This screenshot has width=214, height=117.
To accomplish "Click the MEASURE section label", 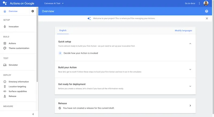I will click(x=8, y=106).
